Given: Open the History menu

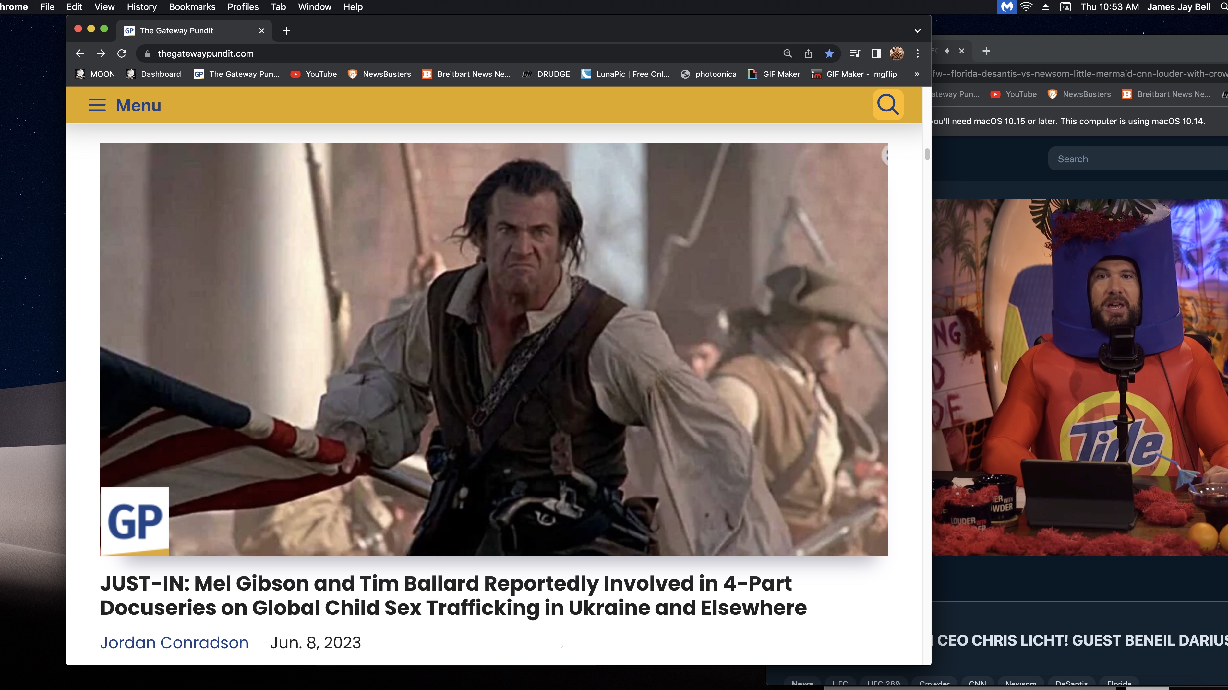Looking at the screenshot, I should pyautogui.click(x=142, y=7).
